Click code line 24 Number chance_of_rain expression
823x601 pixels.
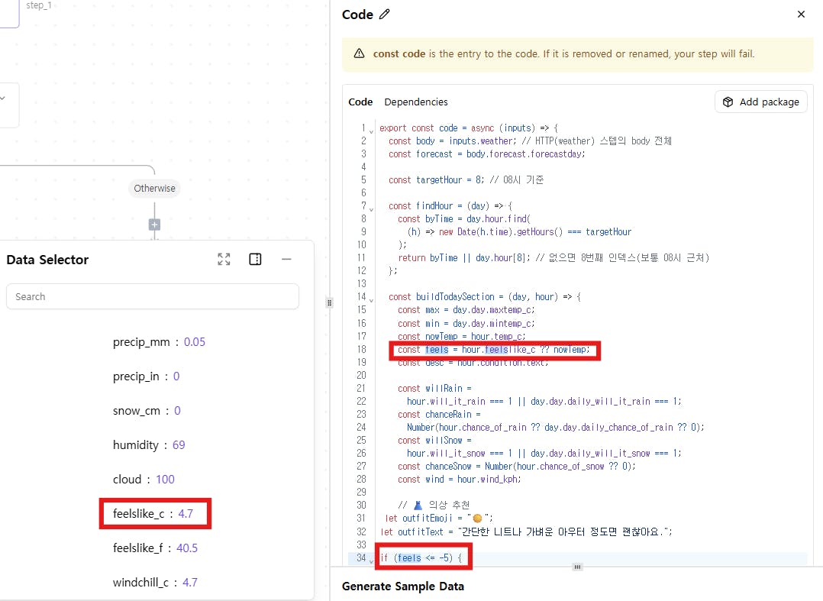point(555,427)
